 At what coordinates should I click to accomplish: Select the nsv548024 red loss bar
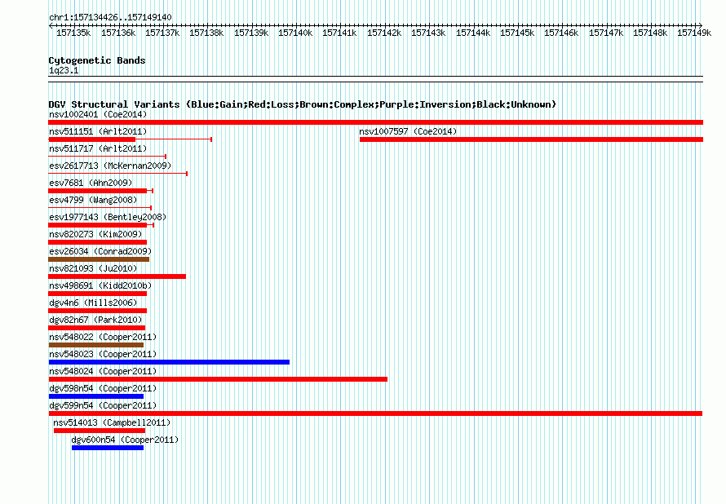click(x=218, y=379)
